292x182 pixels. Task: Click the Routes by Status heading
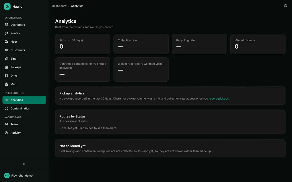coord(72,116)
